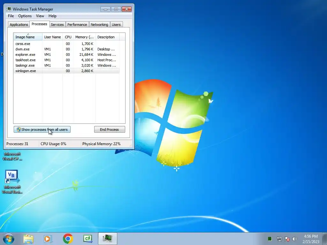327x245 pixels.
Task: Sort by the Image Name column
Action: [x=28, y=37]
